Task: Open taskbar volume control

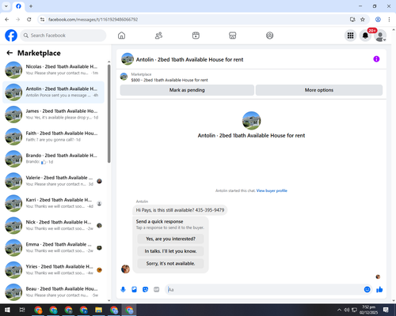Action: [x=347, y=310]
